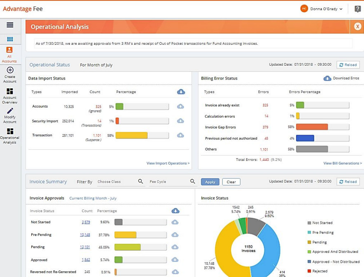
Task: Click the help question mark icon
Action: pos(357,9)
